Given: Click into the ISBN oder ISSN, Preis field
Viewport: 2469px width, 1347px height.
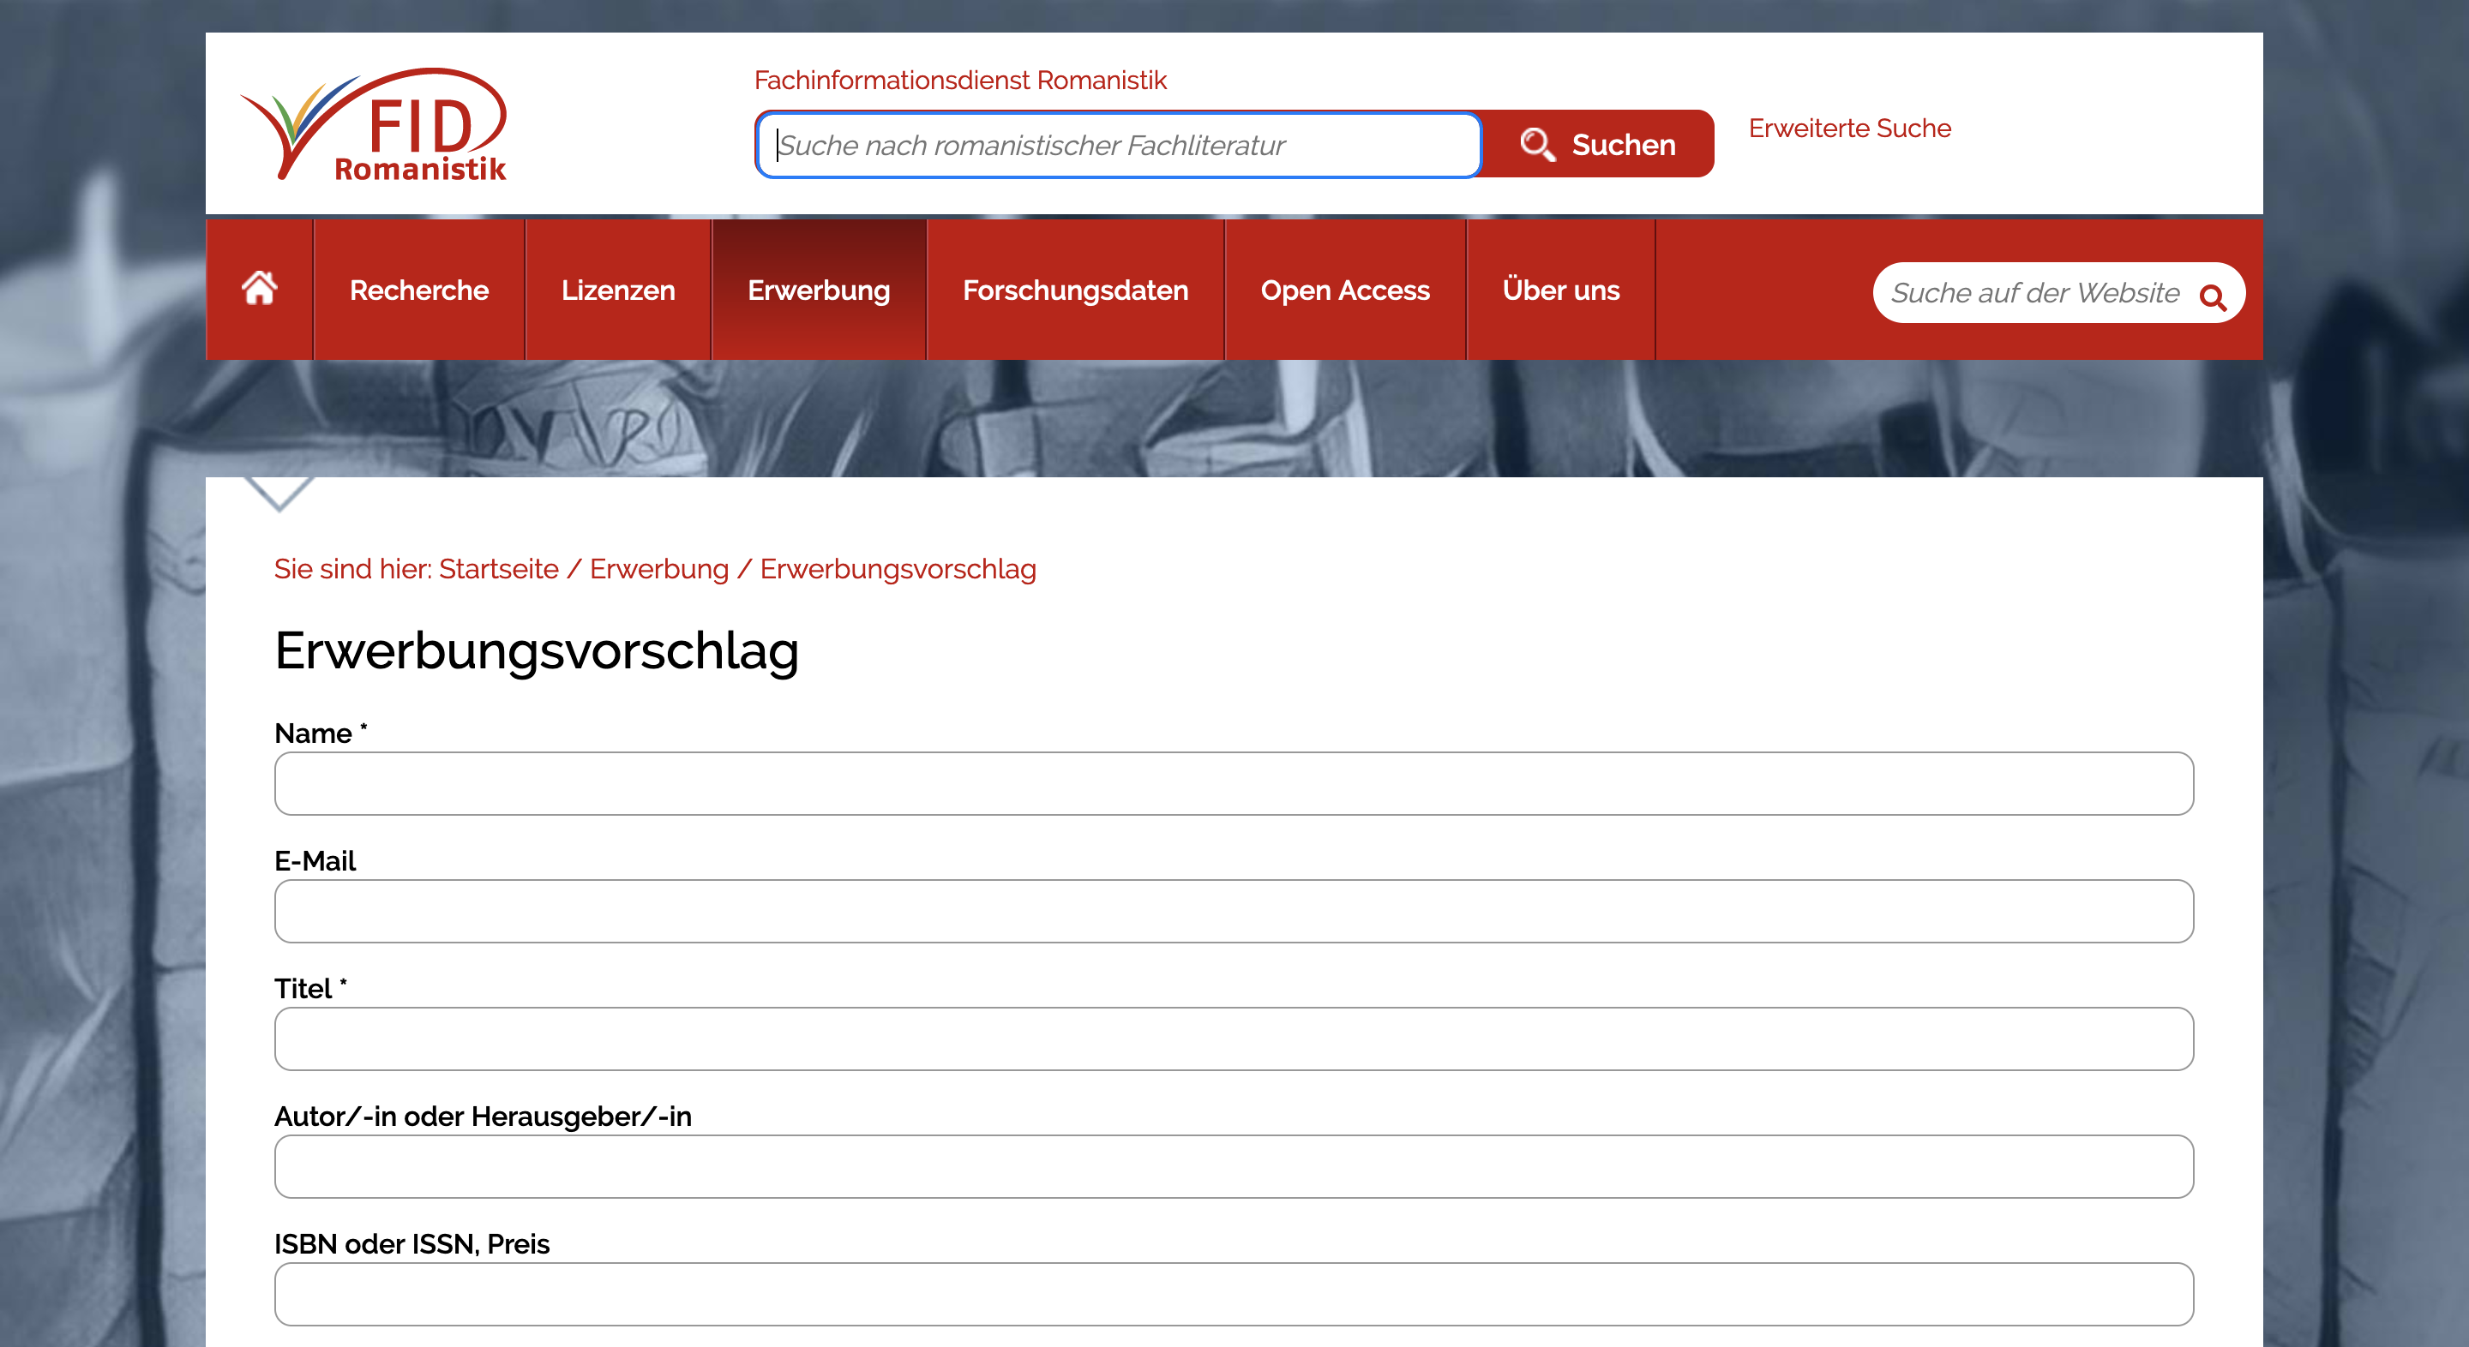Looking at the screenshot, I should 1234,1295.
